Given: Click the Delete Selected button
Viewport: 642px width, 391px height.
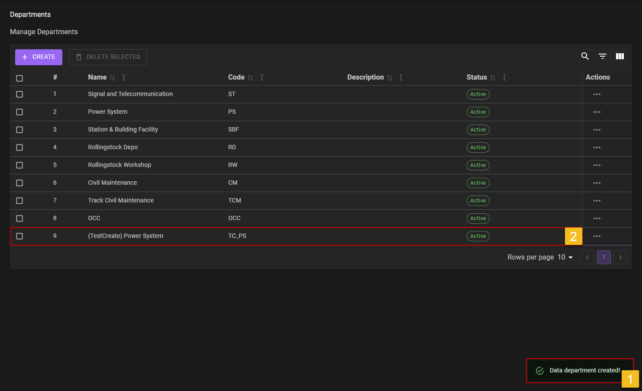Looking at the screenshot, I should point(108,57).
